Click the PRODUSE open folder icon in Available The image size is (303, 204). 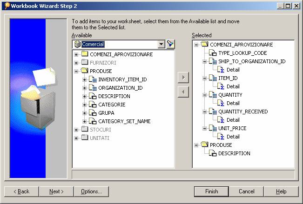click(x=85, y=71)
